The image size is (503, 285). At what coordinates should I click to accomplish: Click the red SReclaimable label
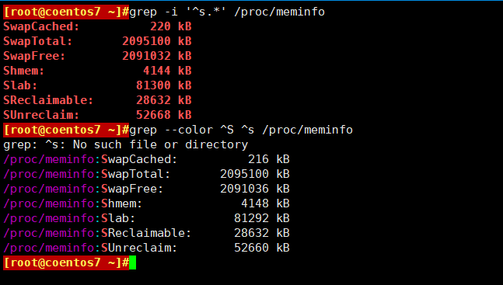(48, 100)
